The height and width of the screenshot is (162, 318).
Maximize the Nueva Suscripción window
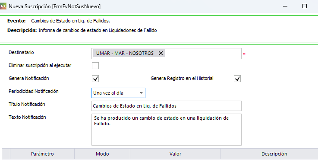305,6
